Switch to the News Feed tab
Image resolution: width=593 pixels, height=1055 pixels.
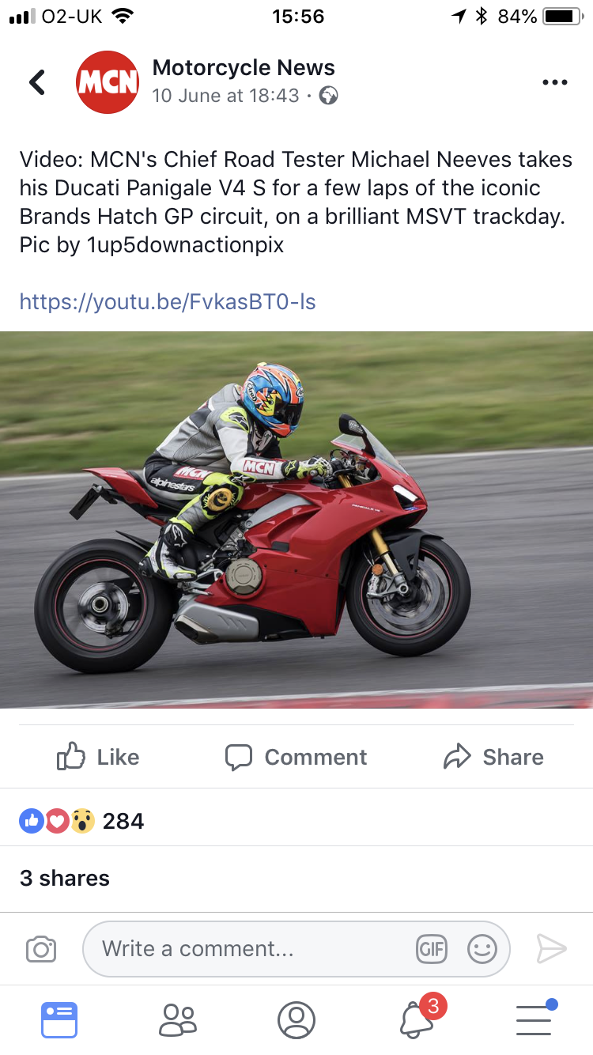[59, 1019]
